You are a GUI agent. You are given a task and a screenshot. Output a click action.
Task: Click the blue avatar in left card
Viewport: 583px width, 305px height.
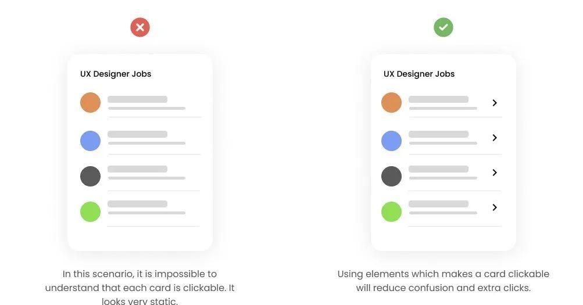90,141
